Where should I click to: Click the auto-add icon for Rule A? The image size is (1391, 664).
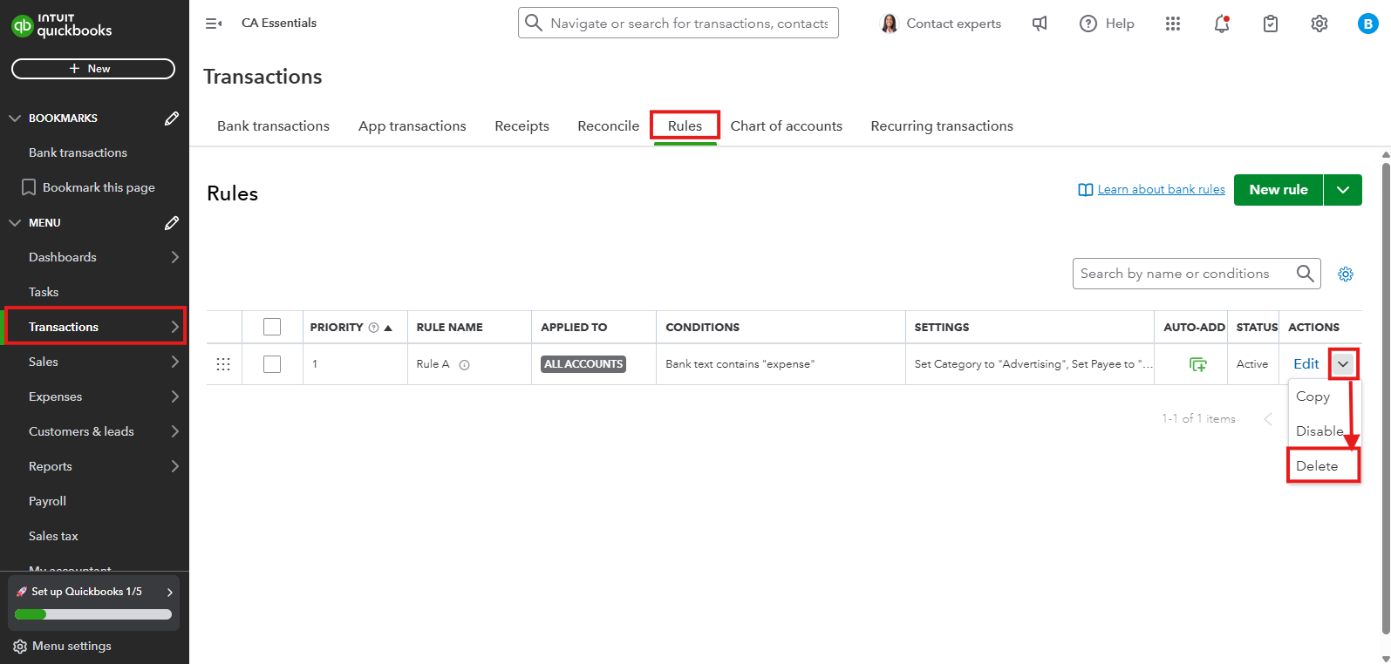coord(1198,364)
